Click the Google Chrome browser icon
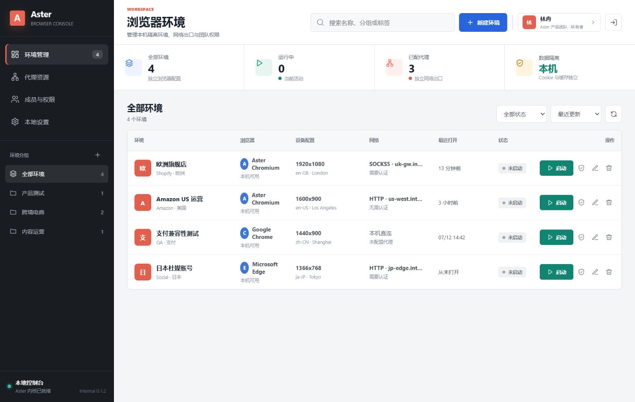Viewport: 635px width, 402px height. click(x=244, y=233)
